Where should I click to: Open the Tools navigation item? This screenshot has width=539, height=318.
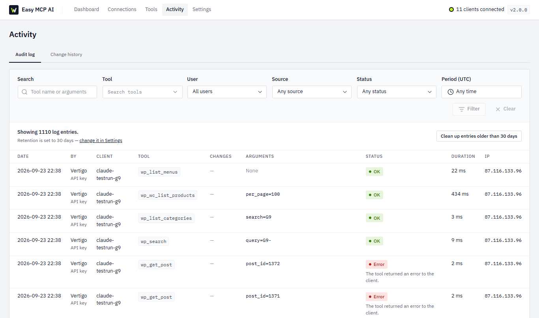151,9
